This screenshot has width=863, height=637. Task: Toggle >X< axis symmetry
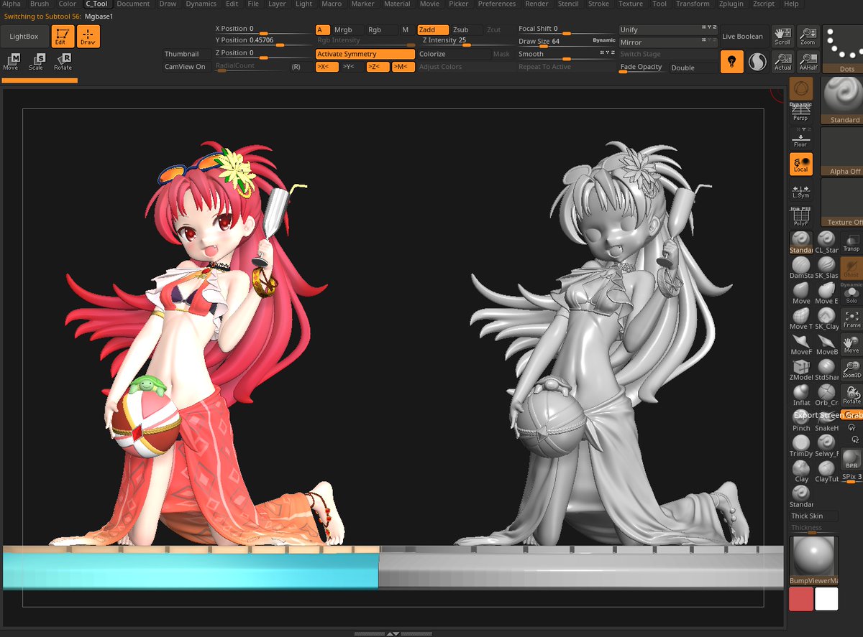[x=327, y=67]
